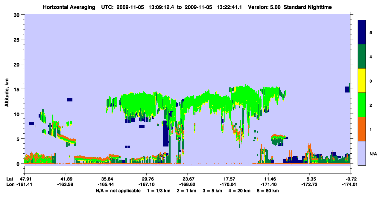Click the colorbar label '3'
This screenshot has height=199, width=389.
[371, 81]
